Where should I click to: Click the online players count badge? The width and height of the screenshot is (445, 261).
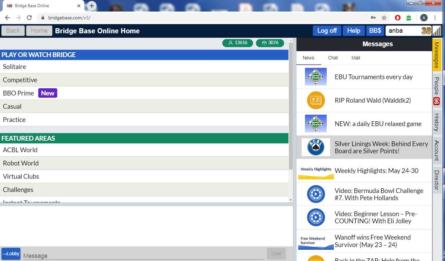tap(237, 43)
